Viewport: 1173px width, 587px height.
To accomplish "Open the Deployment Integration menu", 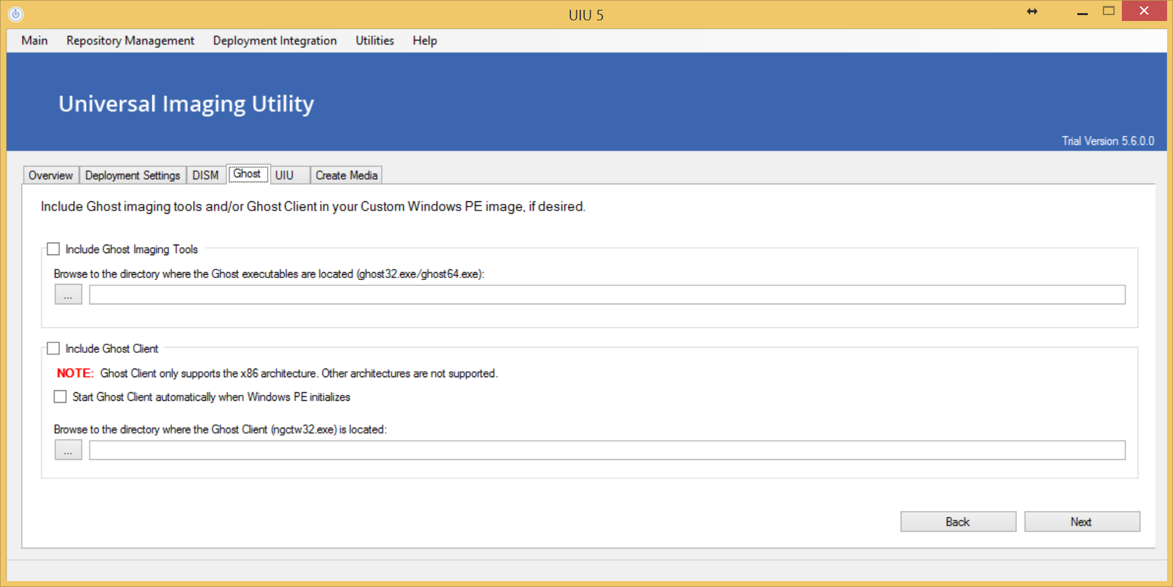I will (274, 41).
